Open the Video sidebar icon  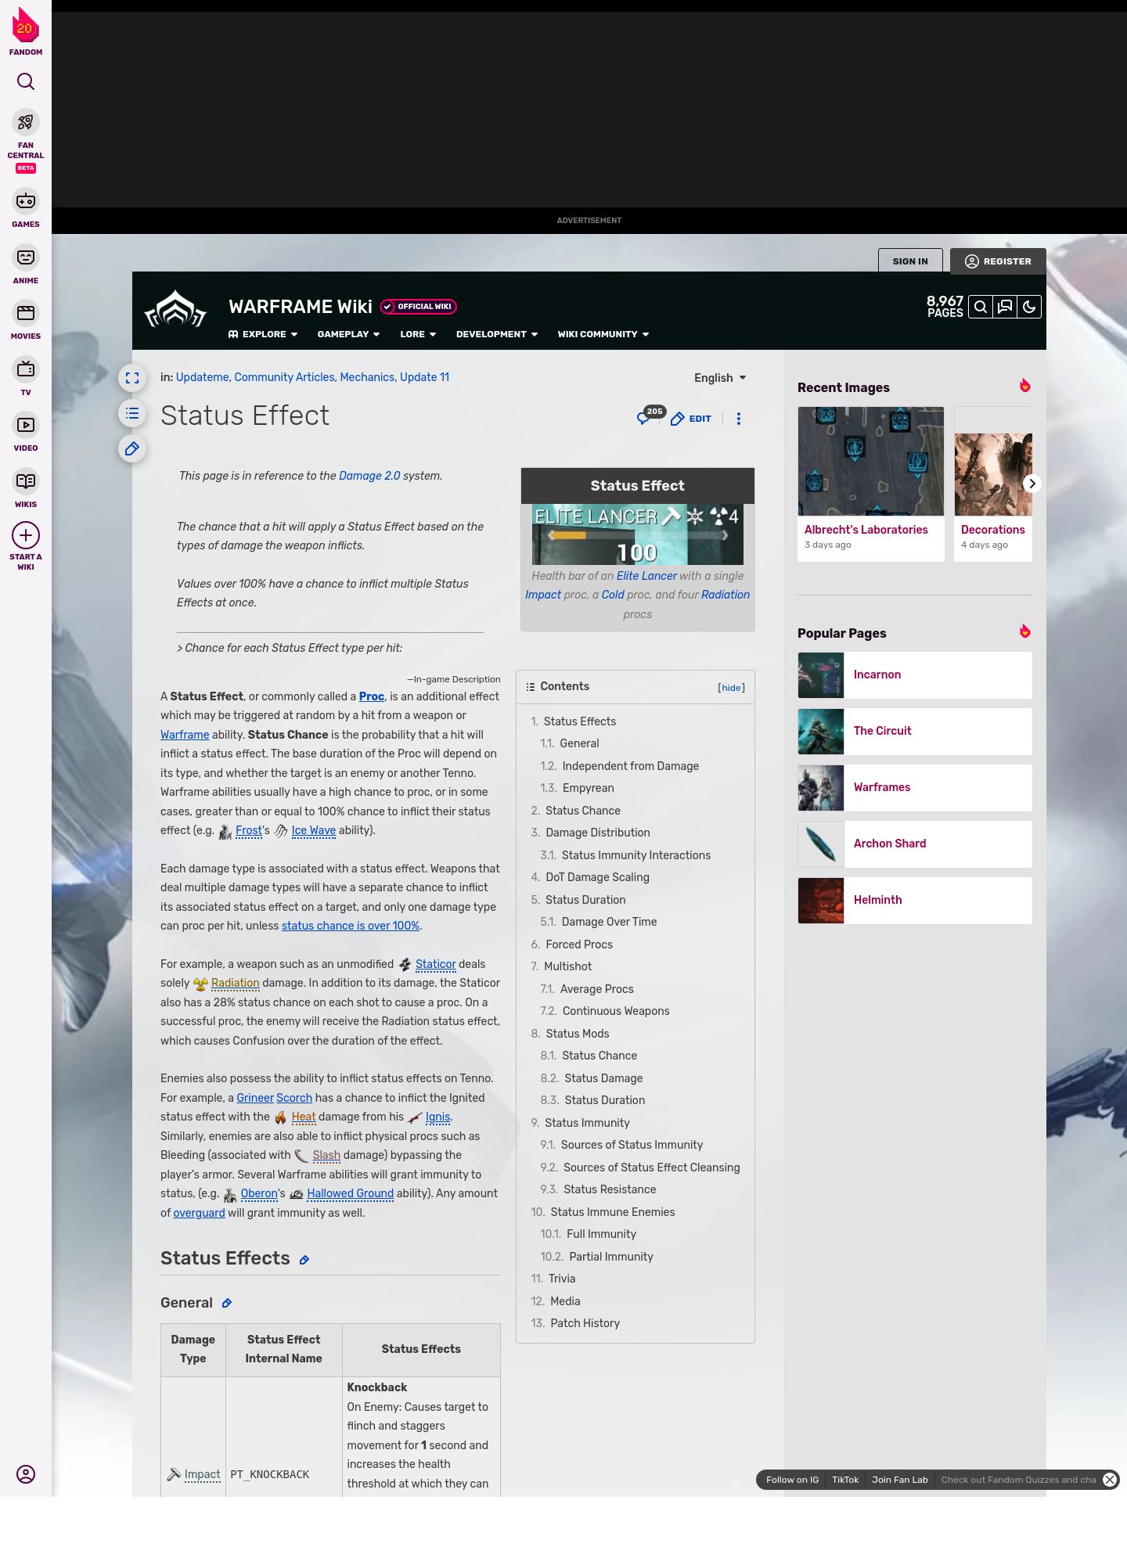coord(26,425)
